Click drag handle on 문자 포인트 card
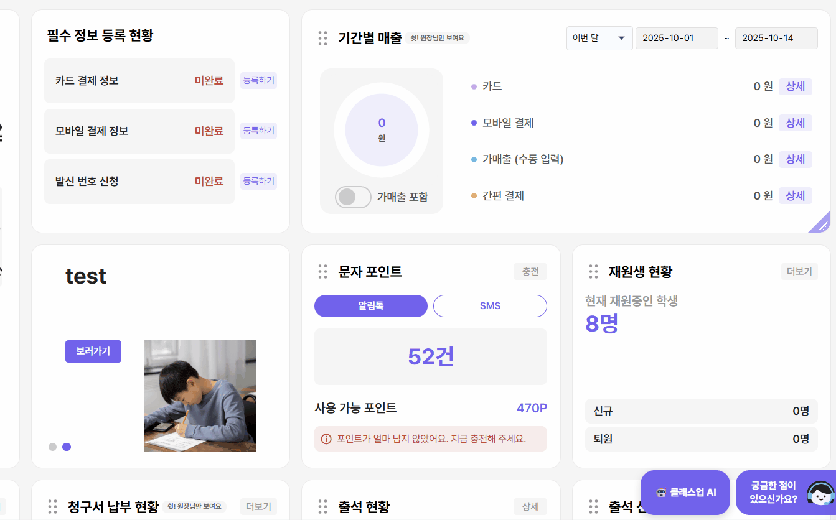Viewport: 836px width, 520px height. (322, 272)
